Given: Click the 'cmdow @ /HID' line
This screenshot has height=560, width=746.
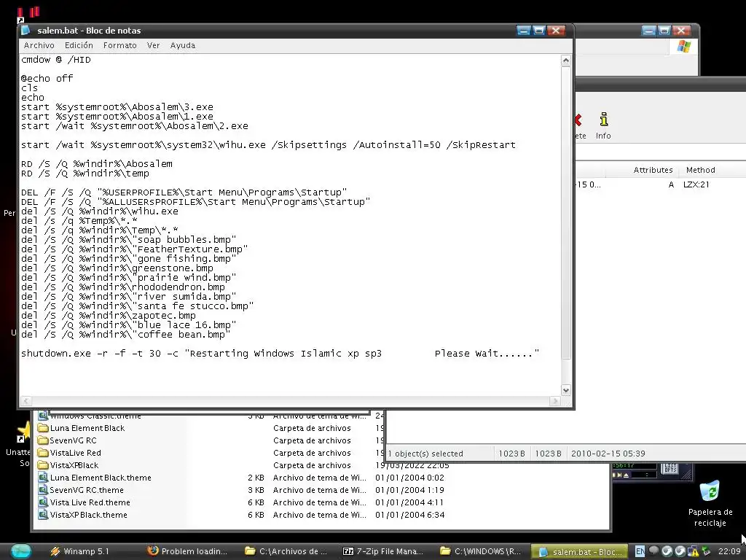Looking at the screenshot, I should 55,60.
